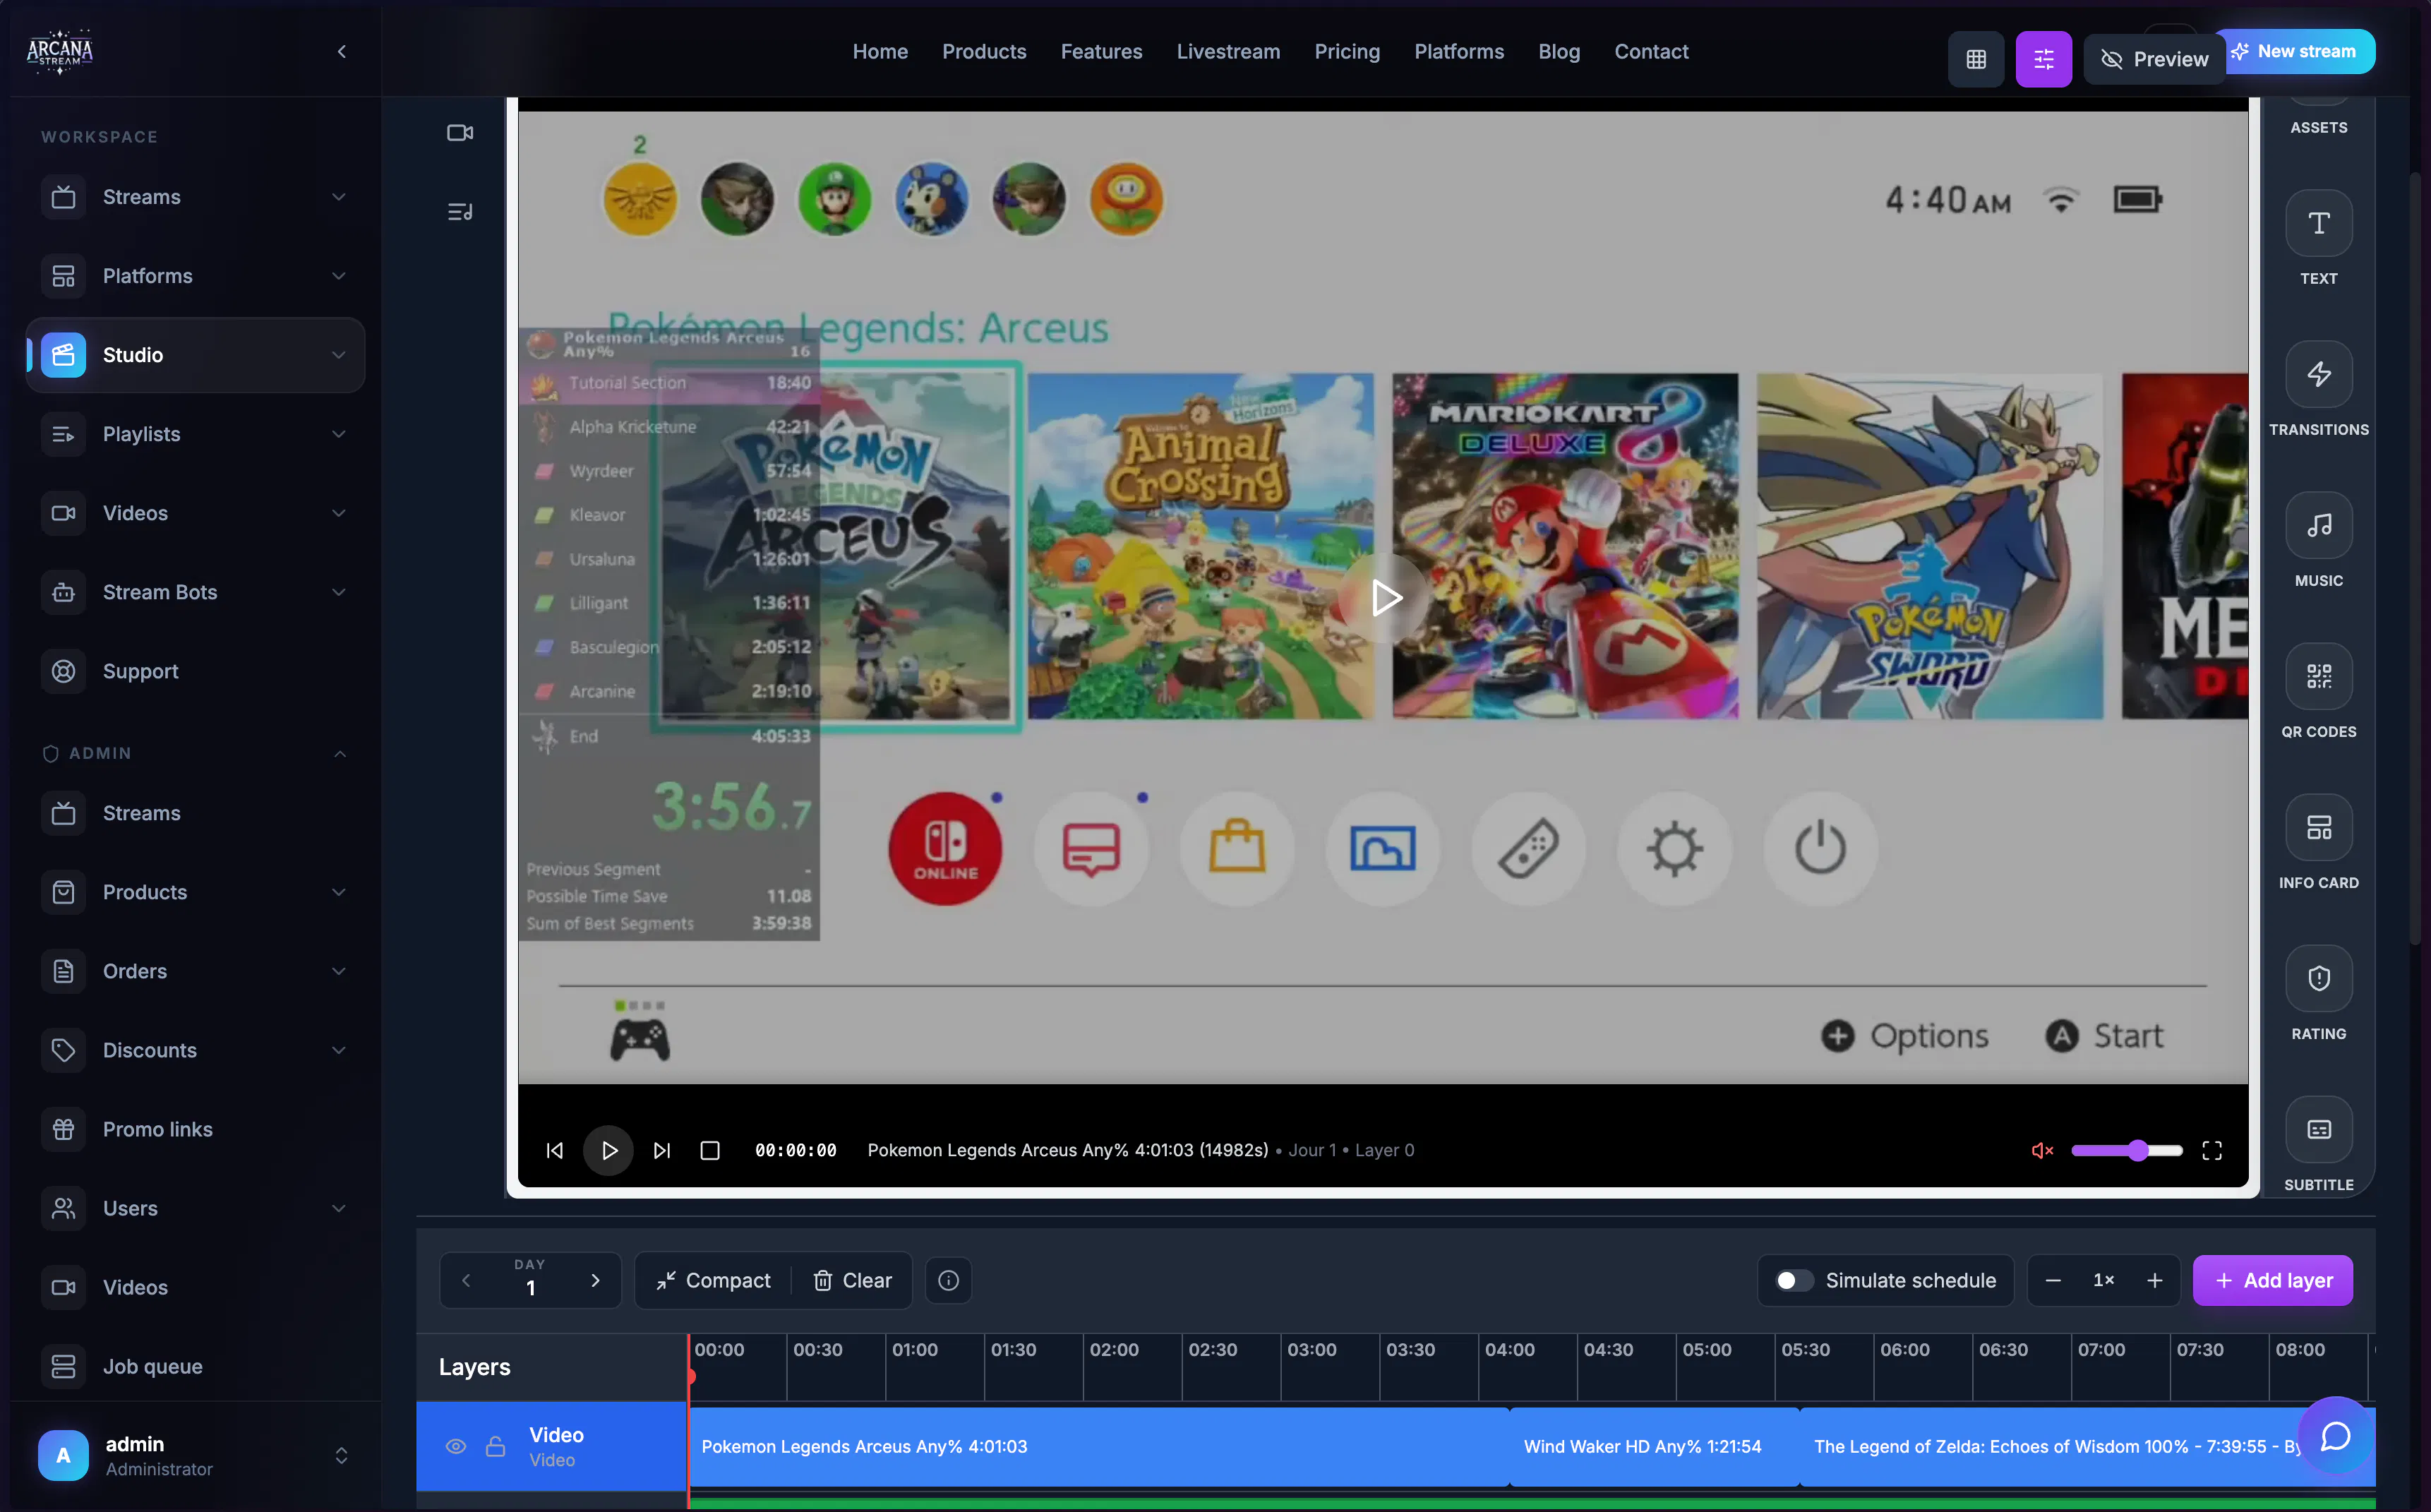
Task: Click the Compact timeline button
Action: 713,1280
